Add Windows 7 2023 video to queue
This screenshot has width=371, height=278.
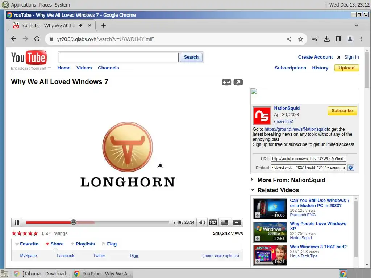pyautogui.click(x=258, y=215)
